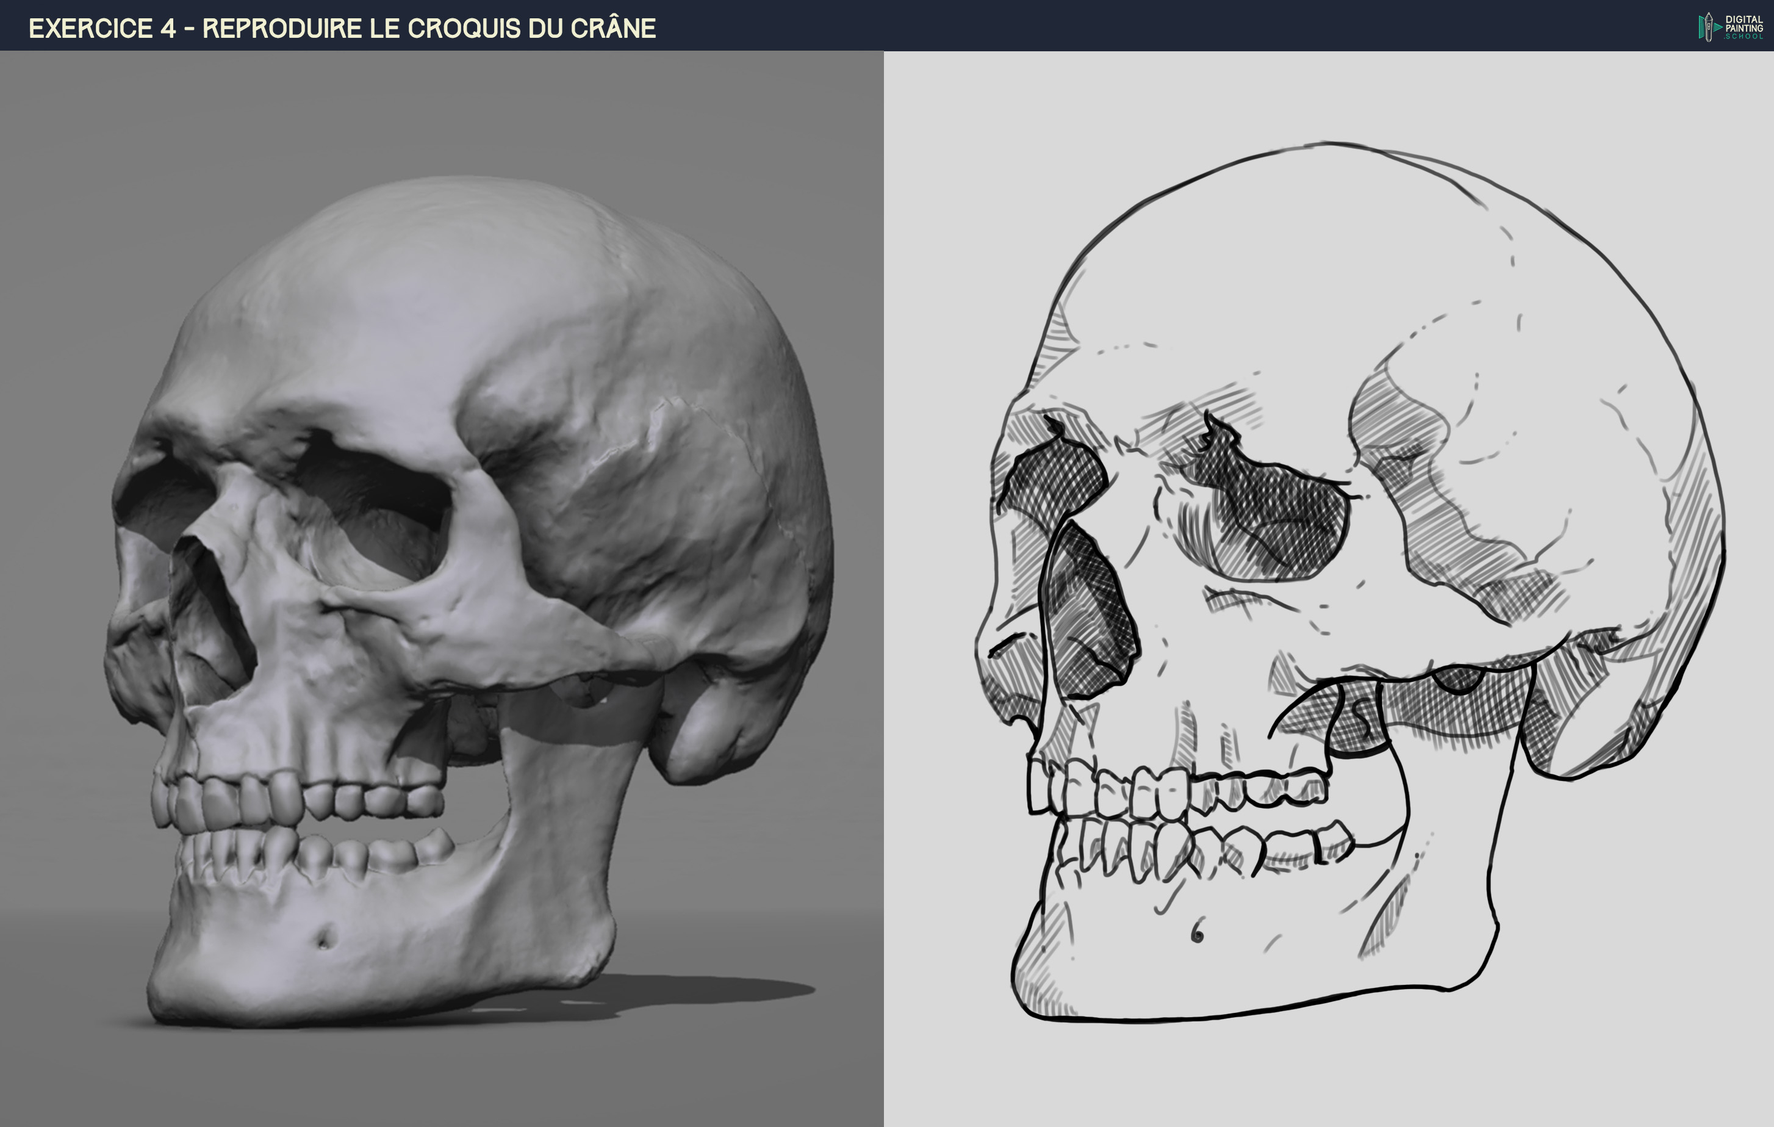The height and width of the screenshot is (1127, 1774).
Task: Click the small '6'-shaped chin mark in the sketch
Action: click(x=1197, y=933)
